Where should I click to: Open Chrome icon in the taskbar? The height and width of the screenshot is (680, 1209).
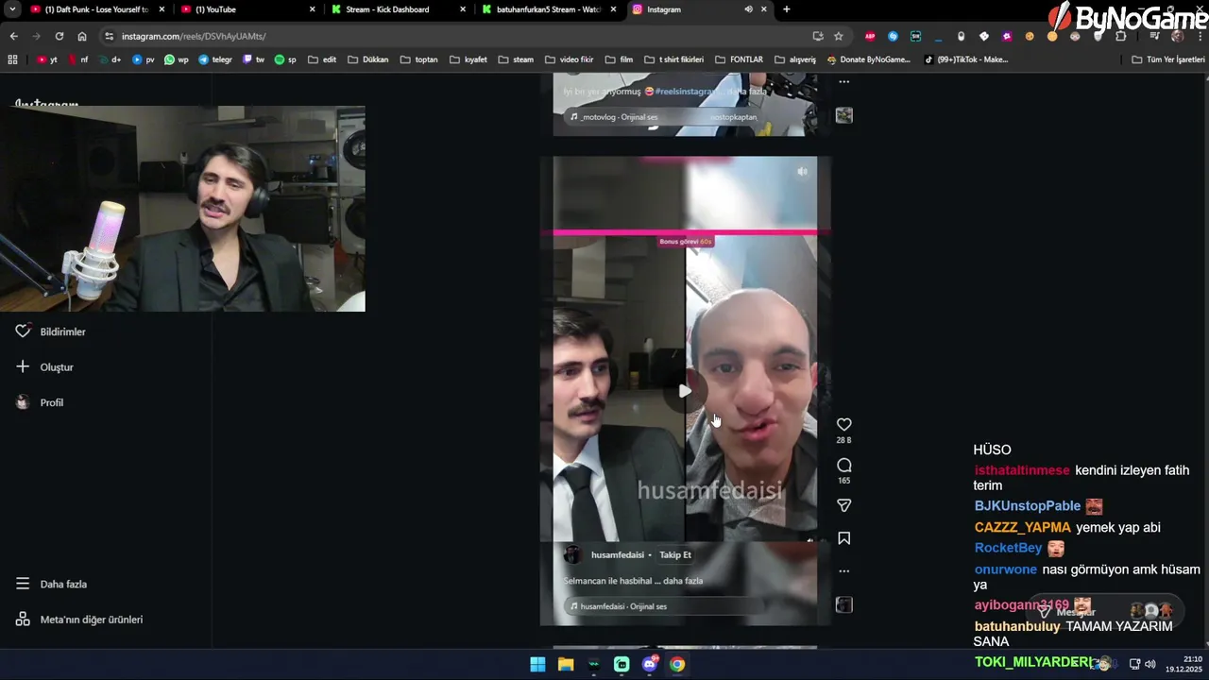(677, 664)
